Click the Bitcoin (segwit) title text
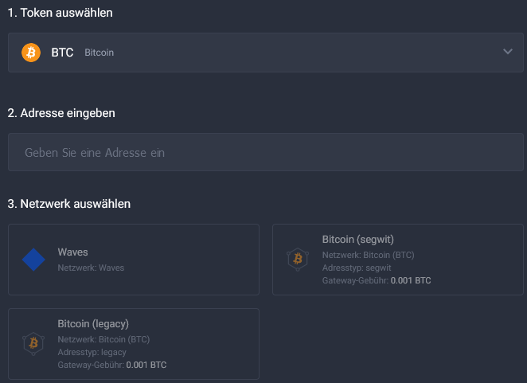The width and height of the screenshot is (527, 383). point(358,240)
